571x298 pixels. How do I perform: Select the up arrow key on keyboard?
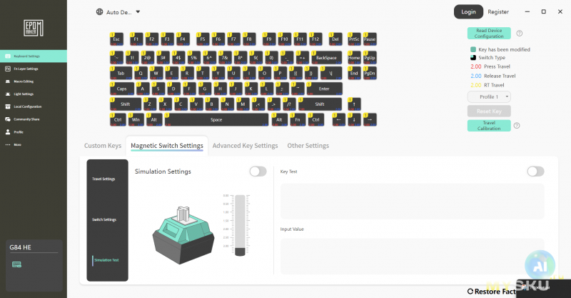point(354,104)
